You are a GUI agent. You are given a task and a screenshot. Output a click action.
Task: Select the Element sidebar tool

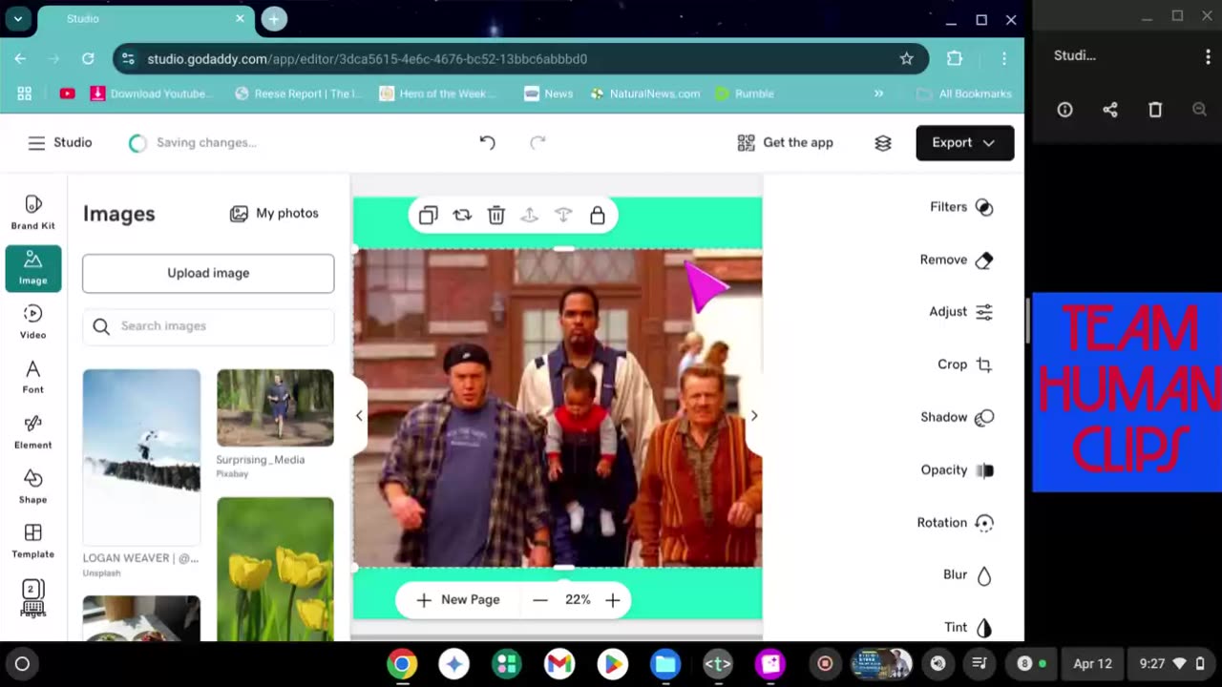(x=33, y=432)
